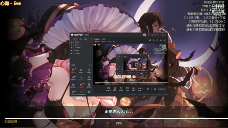
Task: Open the 房管助手 tool
Action: (81, 71)
